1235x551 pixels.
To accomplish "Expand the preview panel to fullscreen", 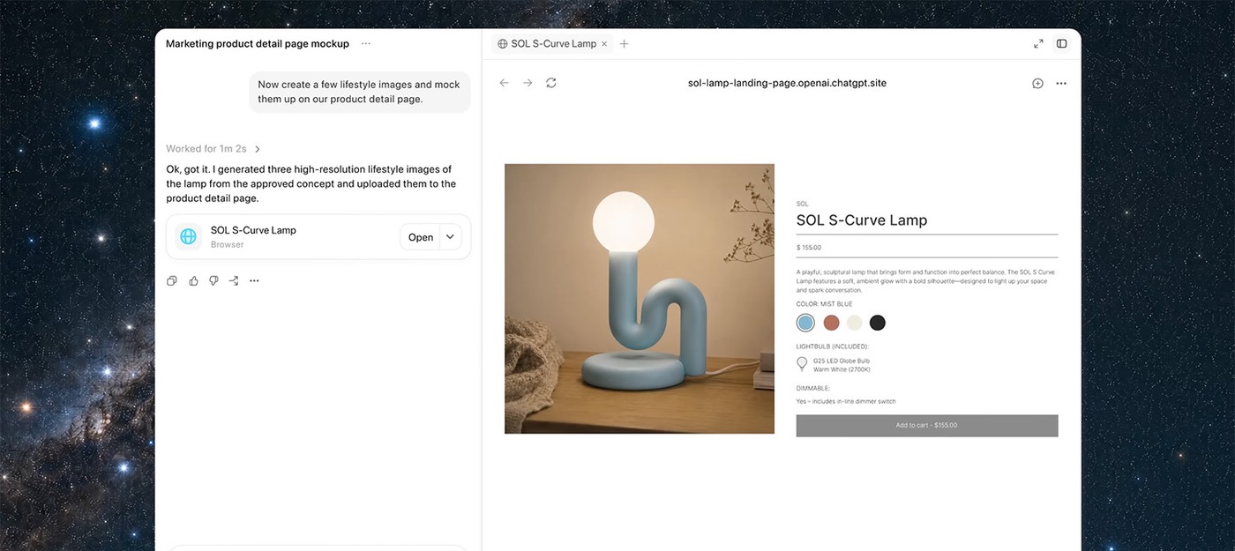I will tap(1038, 43).
